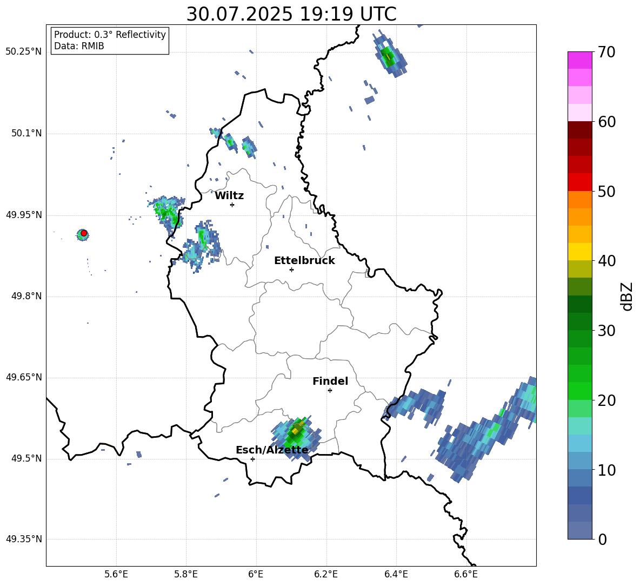Click the Data: RMIB text

pos(79,46)
